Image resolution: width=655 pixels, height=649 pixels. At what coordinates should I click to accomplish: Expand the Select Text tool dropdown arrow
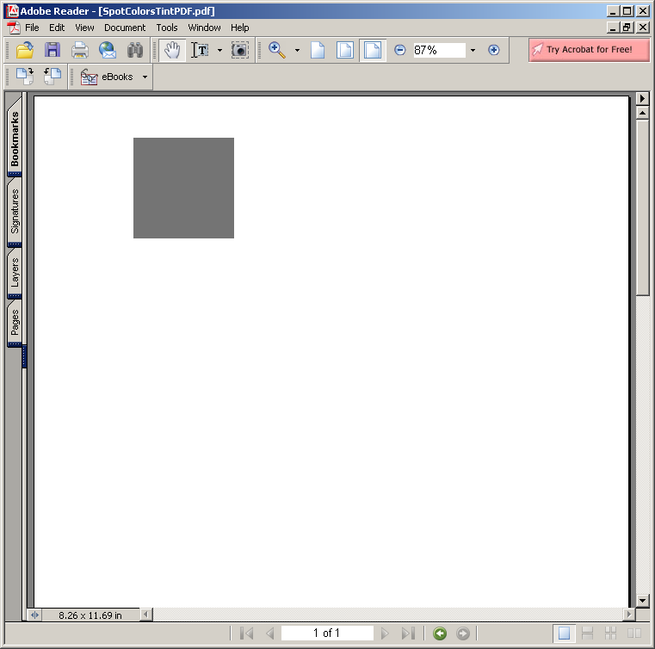[x=219, y=50]
